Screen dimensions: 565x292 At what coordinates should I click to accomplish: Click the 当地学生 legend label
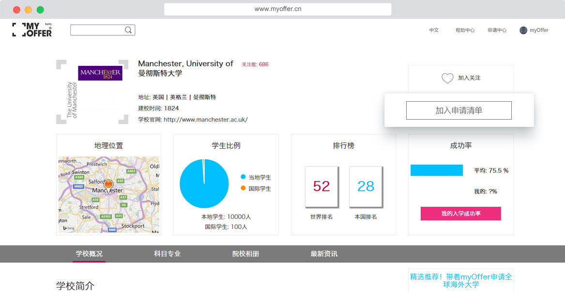click(260, 177)
